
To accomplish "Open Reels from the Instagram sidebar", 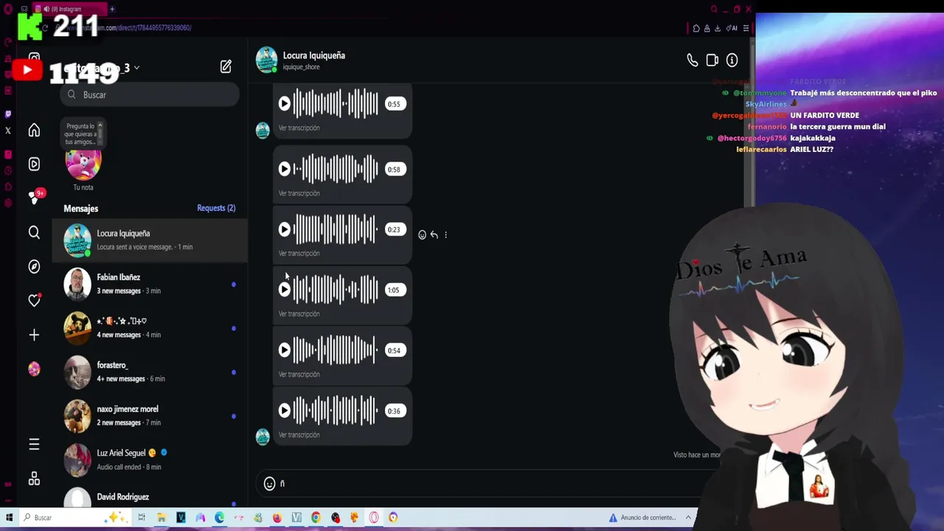I will pos(34,164).
